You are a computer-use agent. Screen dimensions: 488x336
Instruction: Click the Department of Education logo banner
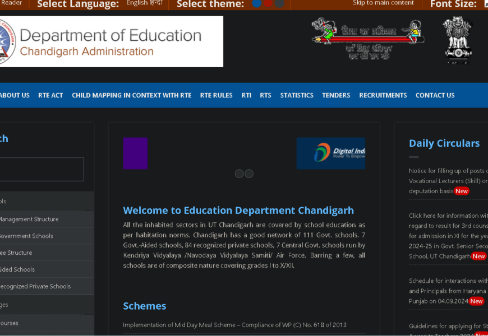click(x=112, y=41)
